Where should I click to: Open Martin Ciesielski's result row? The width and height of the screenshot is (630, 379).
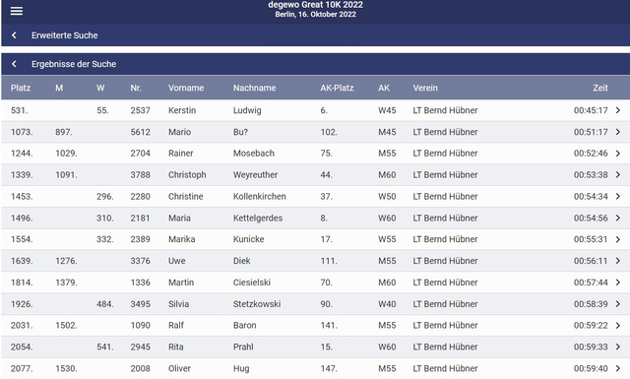tap(315, 283)
